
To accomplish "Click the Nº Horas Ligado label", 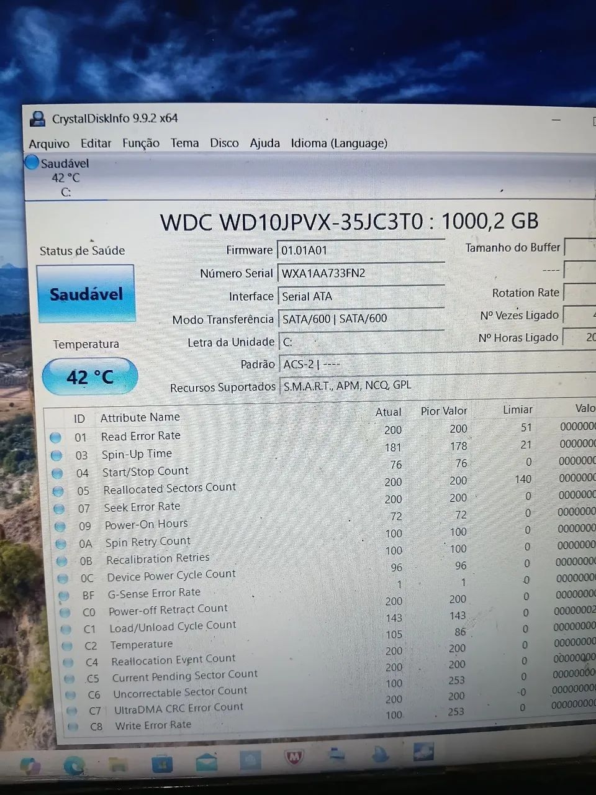I will tap(518, 337).
